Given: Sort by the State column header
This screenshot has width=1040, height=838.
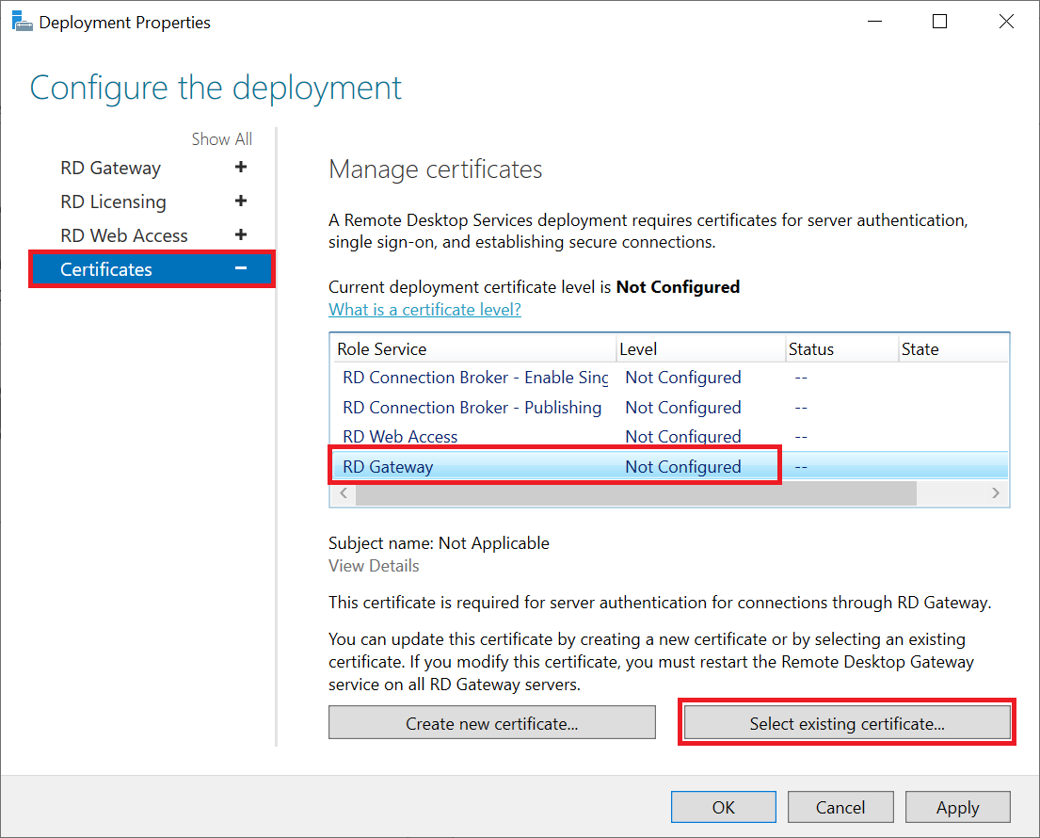Looking at the screenshot, I should [x=953, y=349].
